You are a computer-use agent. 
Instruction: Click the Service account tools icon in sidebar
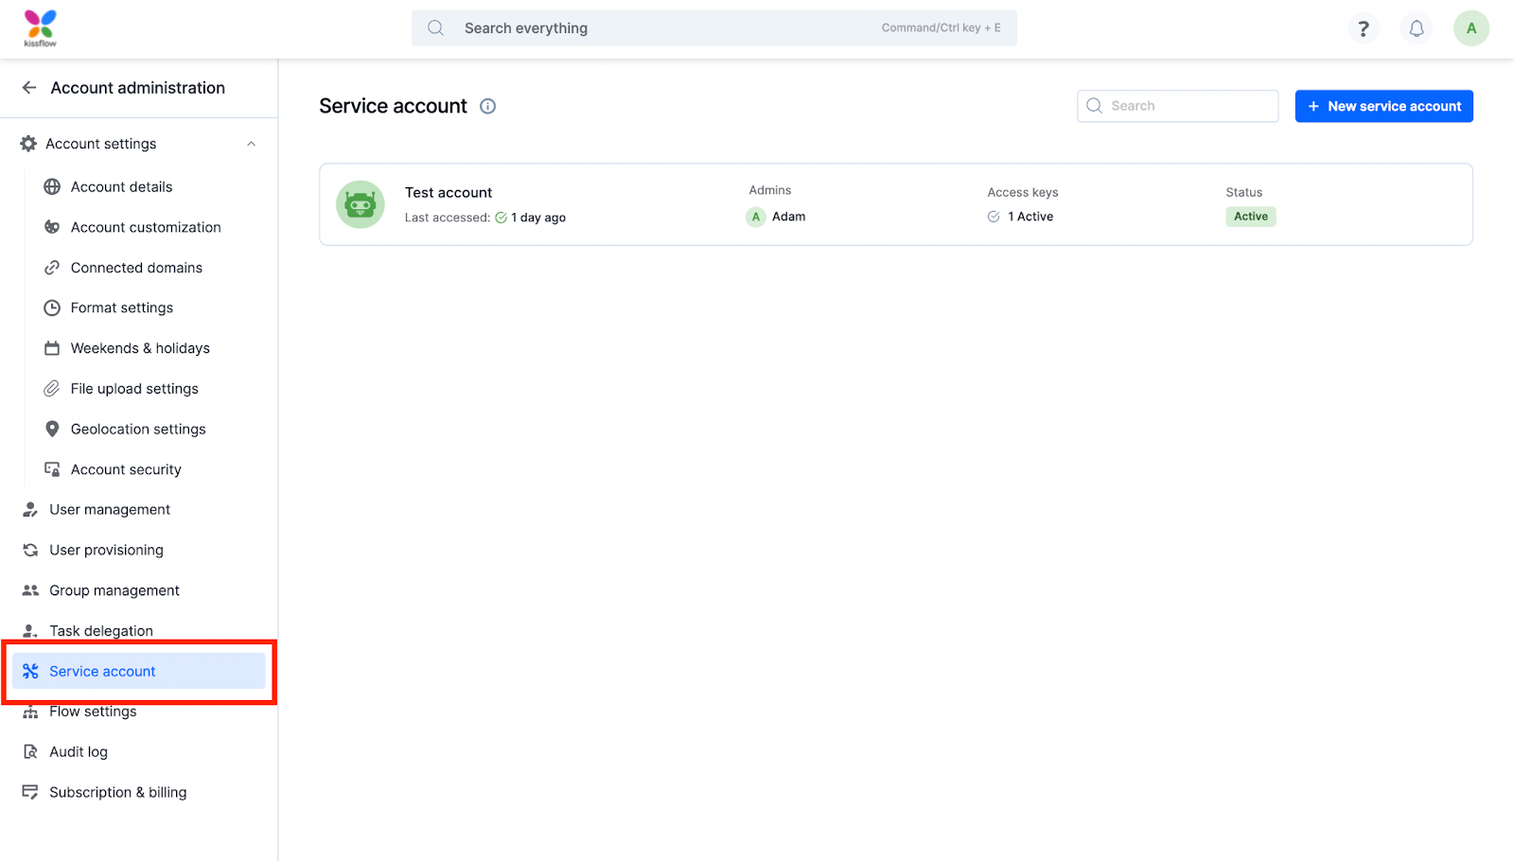click(30, 671)
